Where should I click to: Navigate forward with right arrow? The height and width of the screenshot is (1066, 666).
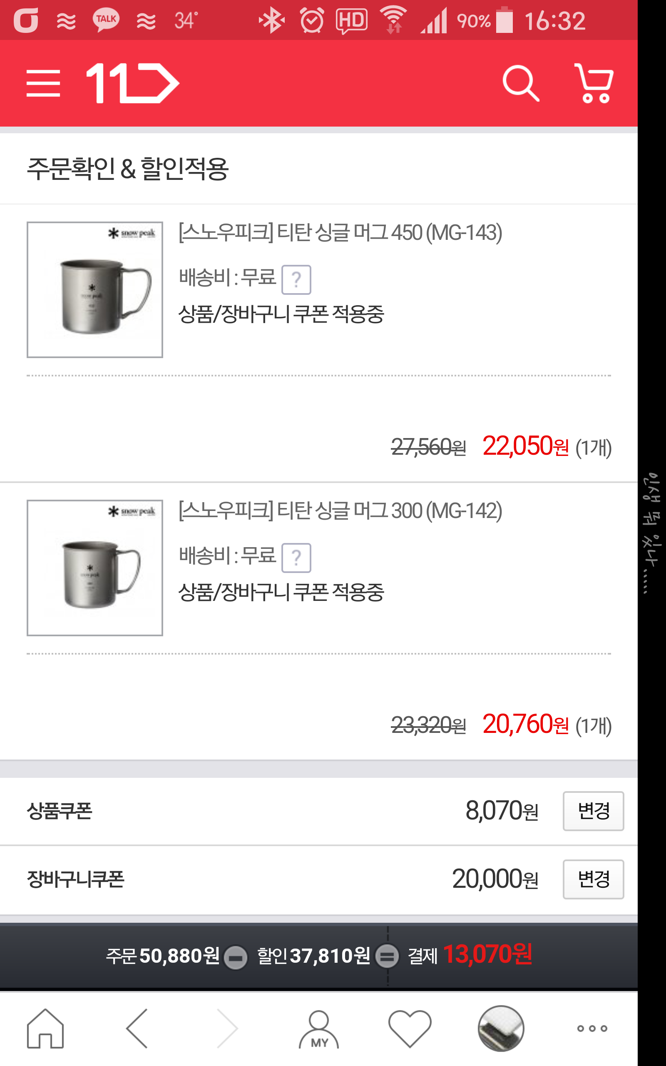click(228, 1028)
